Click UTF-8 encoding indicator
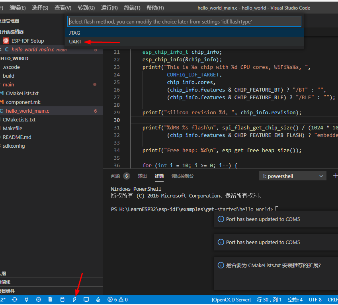 coord(315,299)
